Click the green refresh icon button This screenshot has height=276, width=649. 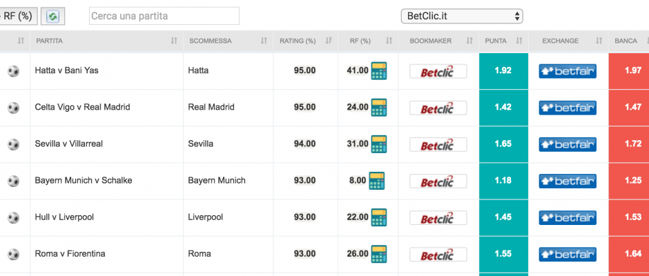tap(53, 17)
